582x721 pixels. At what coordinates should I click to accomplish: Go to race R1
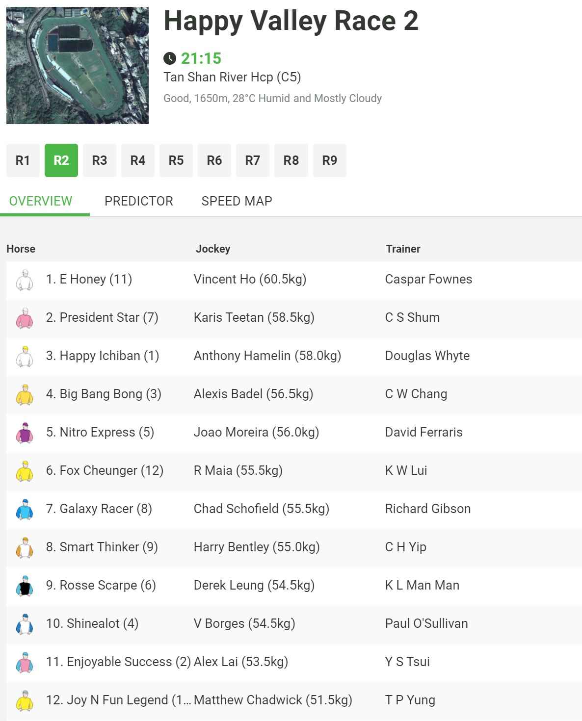pyautogui.click(x=23, y=160)
